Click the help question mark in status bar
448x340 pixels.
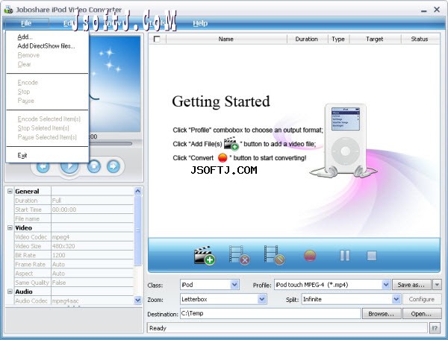[435, 328]
